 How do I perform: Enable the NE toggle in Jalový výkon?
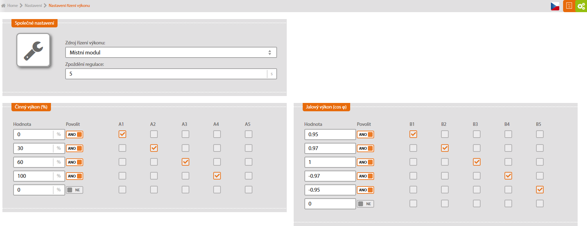click(365, 204)
